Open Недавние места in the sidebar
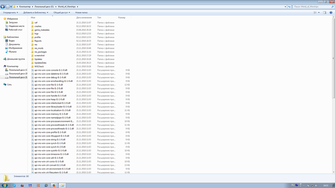The height and width of the screenshot is (188, 335). click(x=16, y=26)
